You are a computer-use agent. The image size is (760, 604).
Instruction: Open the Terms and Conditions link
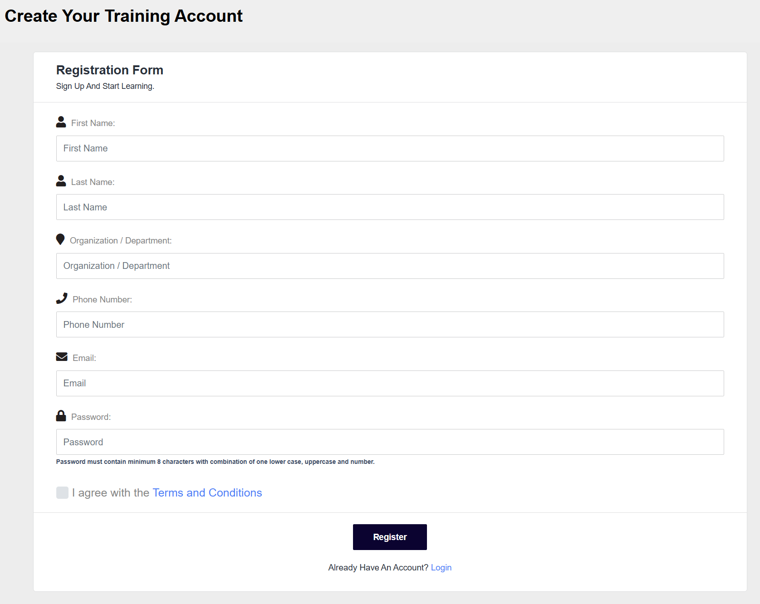click(207, 492)
